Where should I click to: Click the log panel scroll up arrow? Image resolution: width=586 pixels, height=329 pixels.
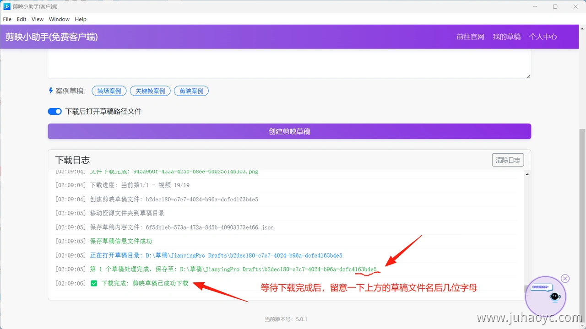(x=527, y=174)
